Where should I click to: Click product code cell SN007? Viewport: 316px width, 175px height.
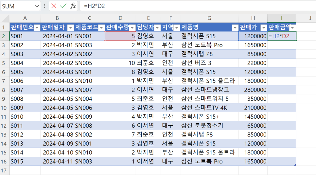[90, 90]
